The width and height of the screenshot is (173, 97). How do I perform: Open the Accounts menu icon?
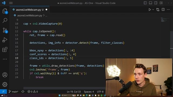(5, 75)
